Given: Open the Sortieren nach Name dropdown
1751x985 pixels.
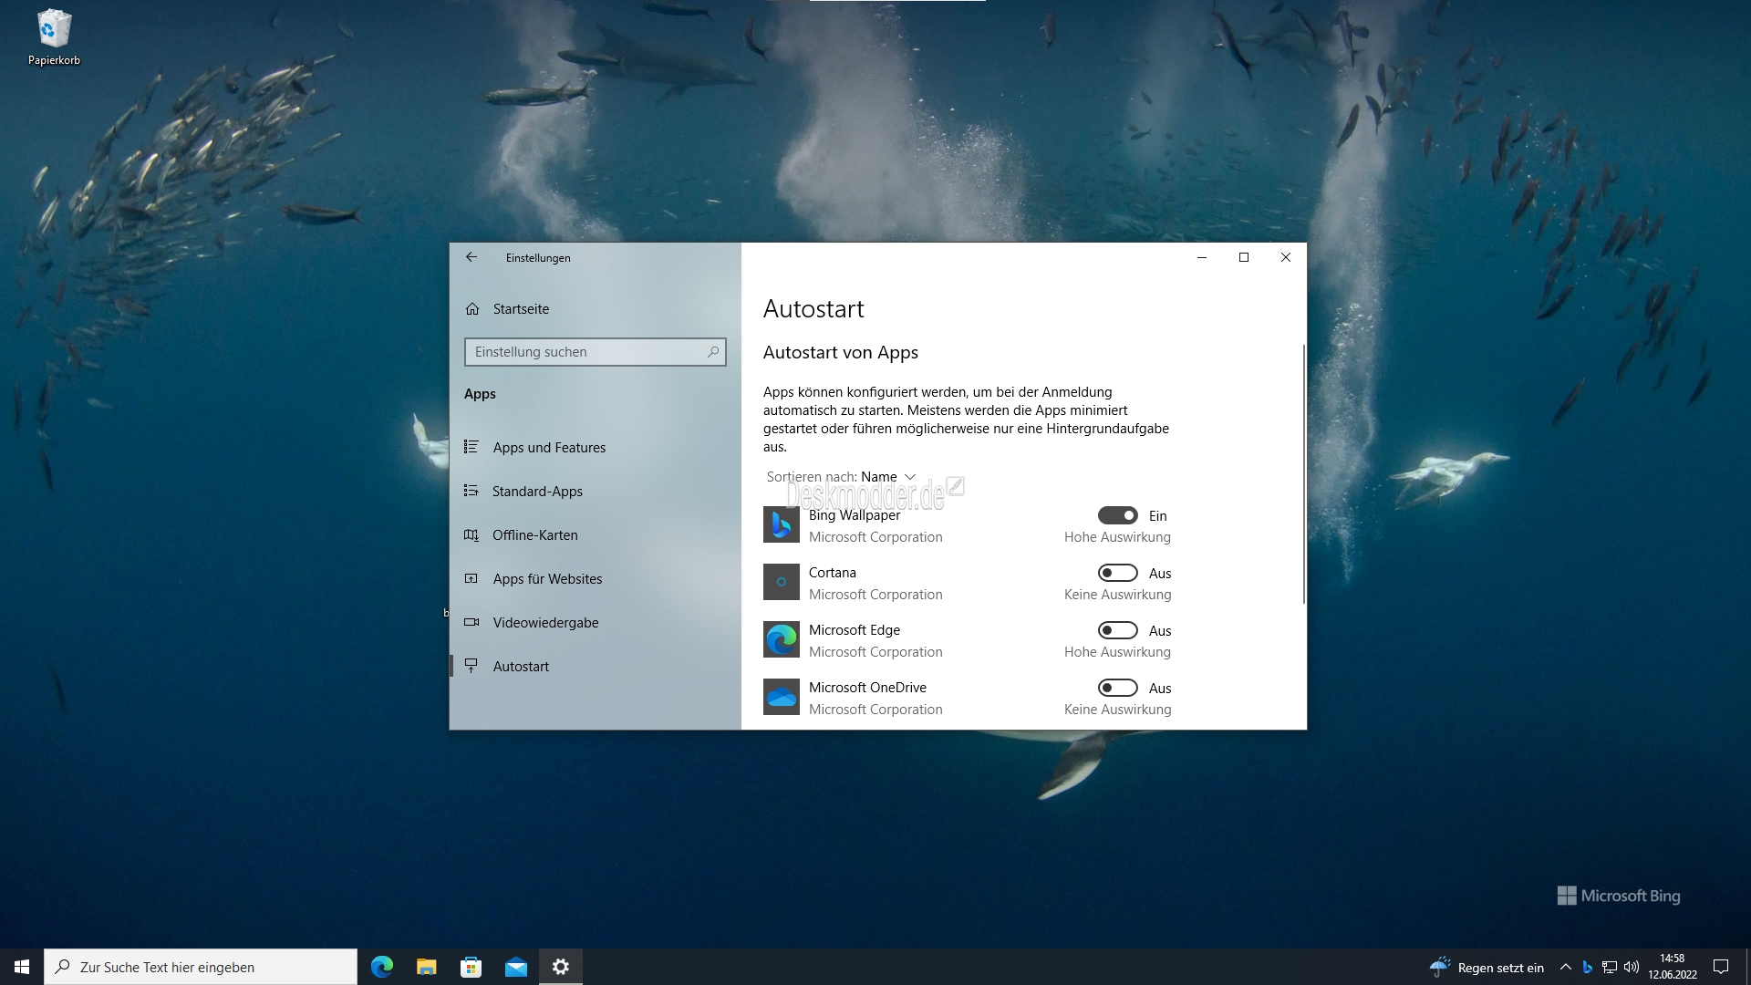Looking at the screenshot, I should click(841, 477).
